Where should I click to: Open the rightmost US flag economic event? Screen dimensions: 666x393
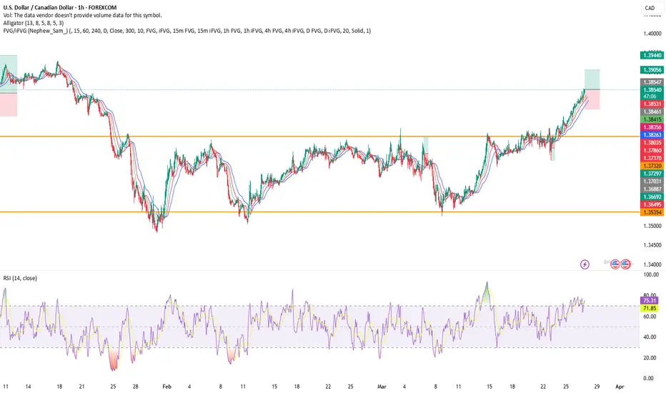tap(625, 264)
